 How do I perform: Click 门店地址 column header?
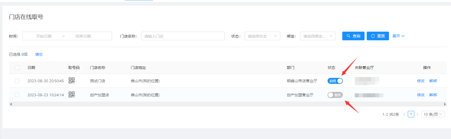tap(138, 68)
